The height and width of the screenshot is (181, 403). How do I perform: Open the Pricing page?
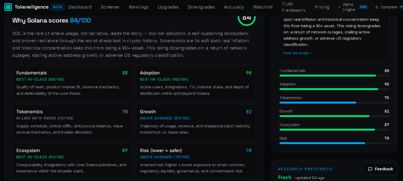point(322,7)
